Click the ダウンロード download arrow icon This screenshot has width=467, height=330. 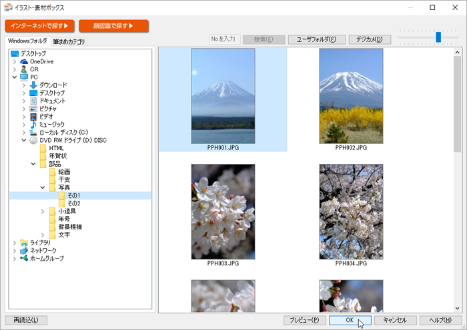click(33, 85)
